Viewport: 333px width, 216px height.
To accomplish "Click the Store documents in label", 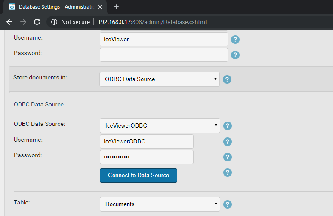I will pos(40,77).
